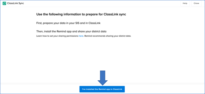Click the green ClassLink Sync icon
Screen dimensions: 205x94
coord(4,3)
